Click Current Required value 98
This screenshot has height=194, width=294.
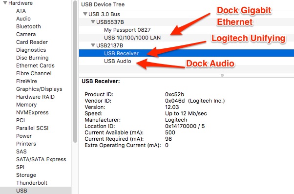[x=168, y=139]
